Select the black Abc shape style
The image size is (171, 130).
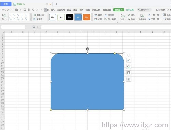point(69,17)
